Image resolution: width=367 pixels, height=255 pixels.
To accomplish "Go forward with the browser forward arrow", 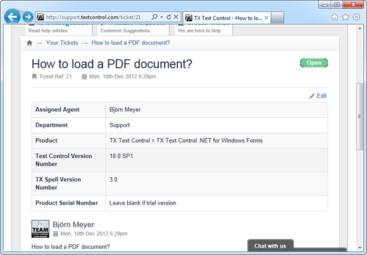I will pos(28,17).
